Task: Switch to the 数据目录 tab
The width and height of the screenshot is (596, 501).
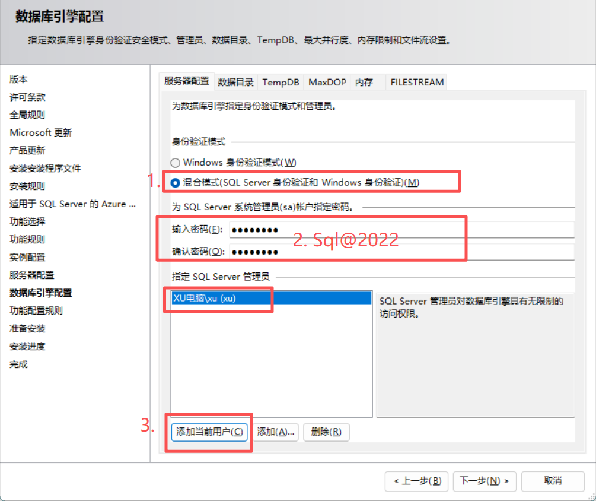Action: [235, 82]
